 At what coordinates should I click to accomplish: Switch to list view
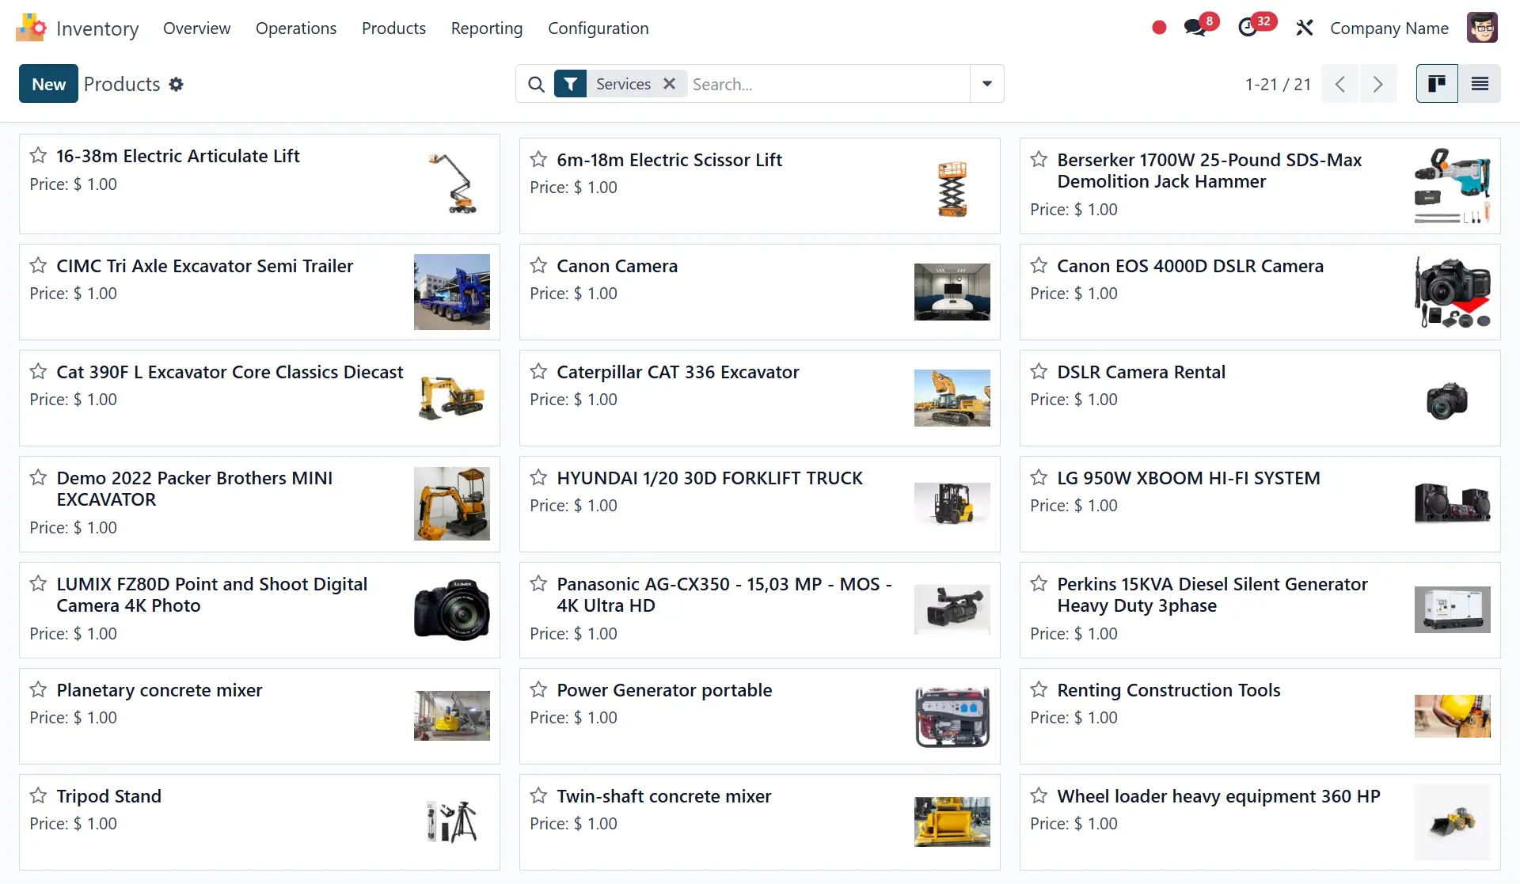pyautogui.click(x=1480, y=84)
